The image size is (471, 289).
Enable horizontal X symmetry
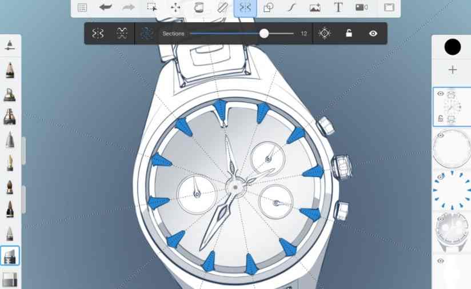122,33
